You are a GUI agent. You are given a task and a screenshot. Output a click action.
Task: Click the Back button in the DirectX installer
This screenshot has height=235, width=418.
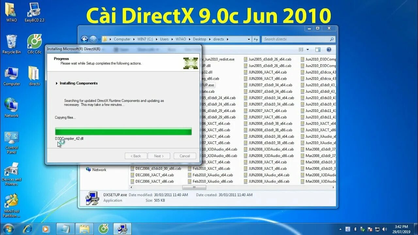pos(136,156)
